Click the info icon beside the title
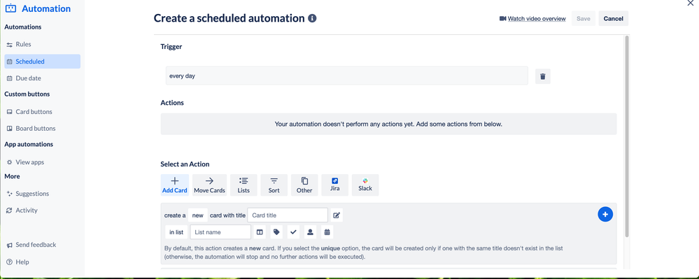 click(313, 18)
